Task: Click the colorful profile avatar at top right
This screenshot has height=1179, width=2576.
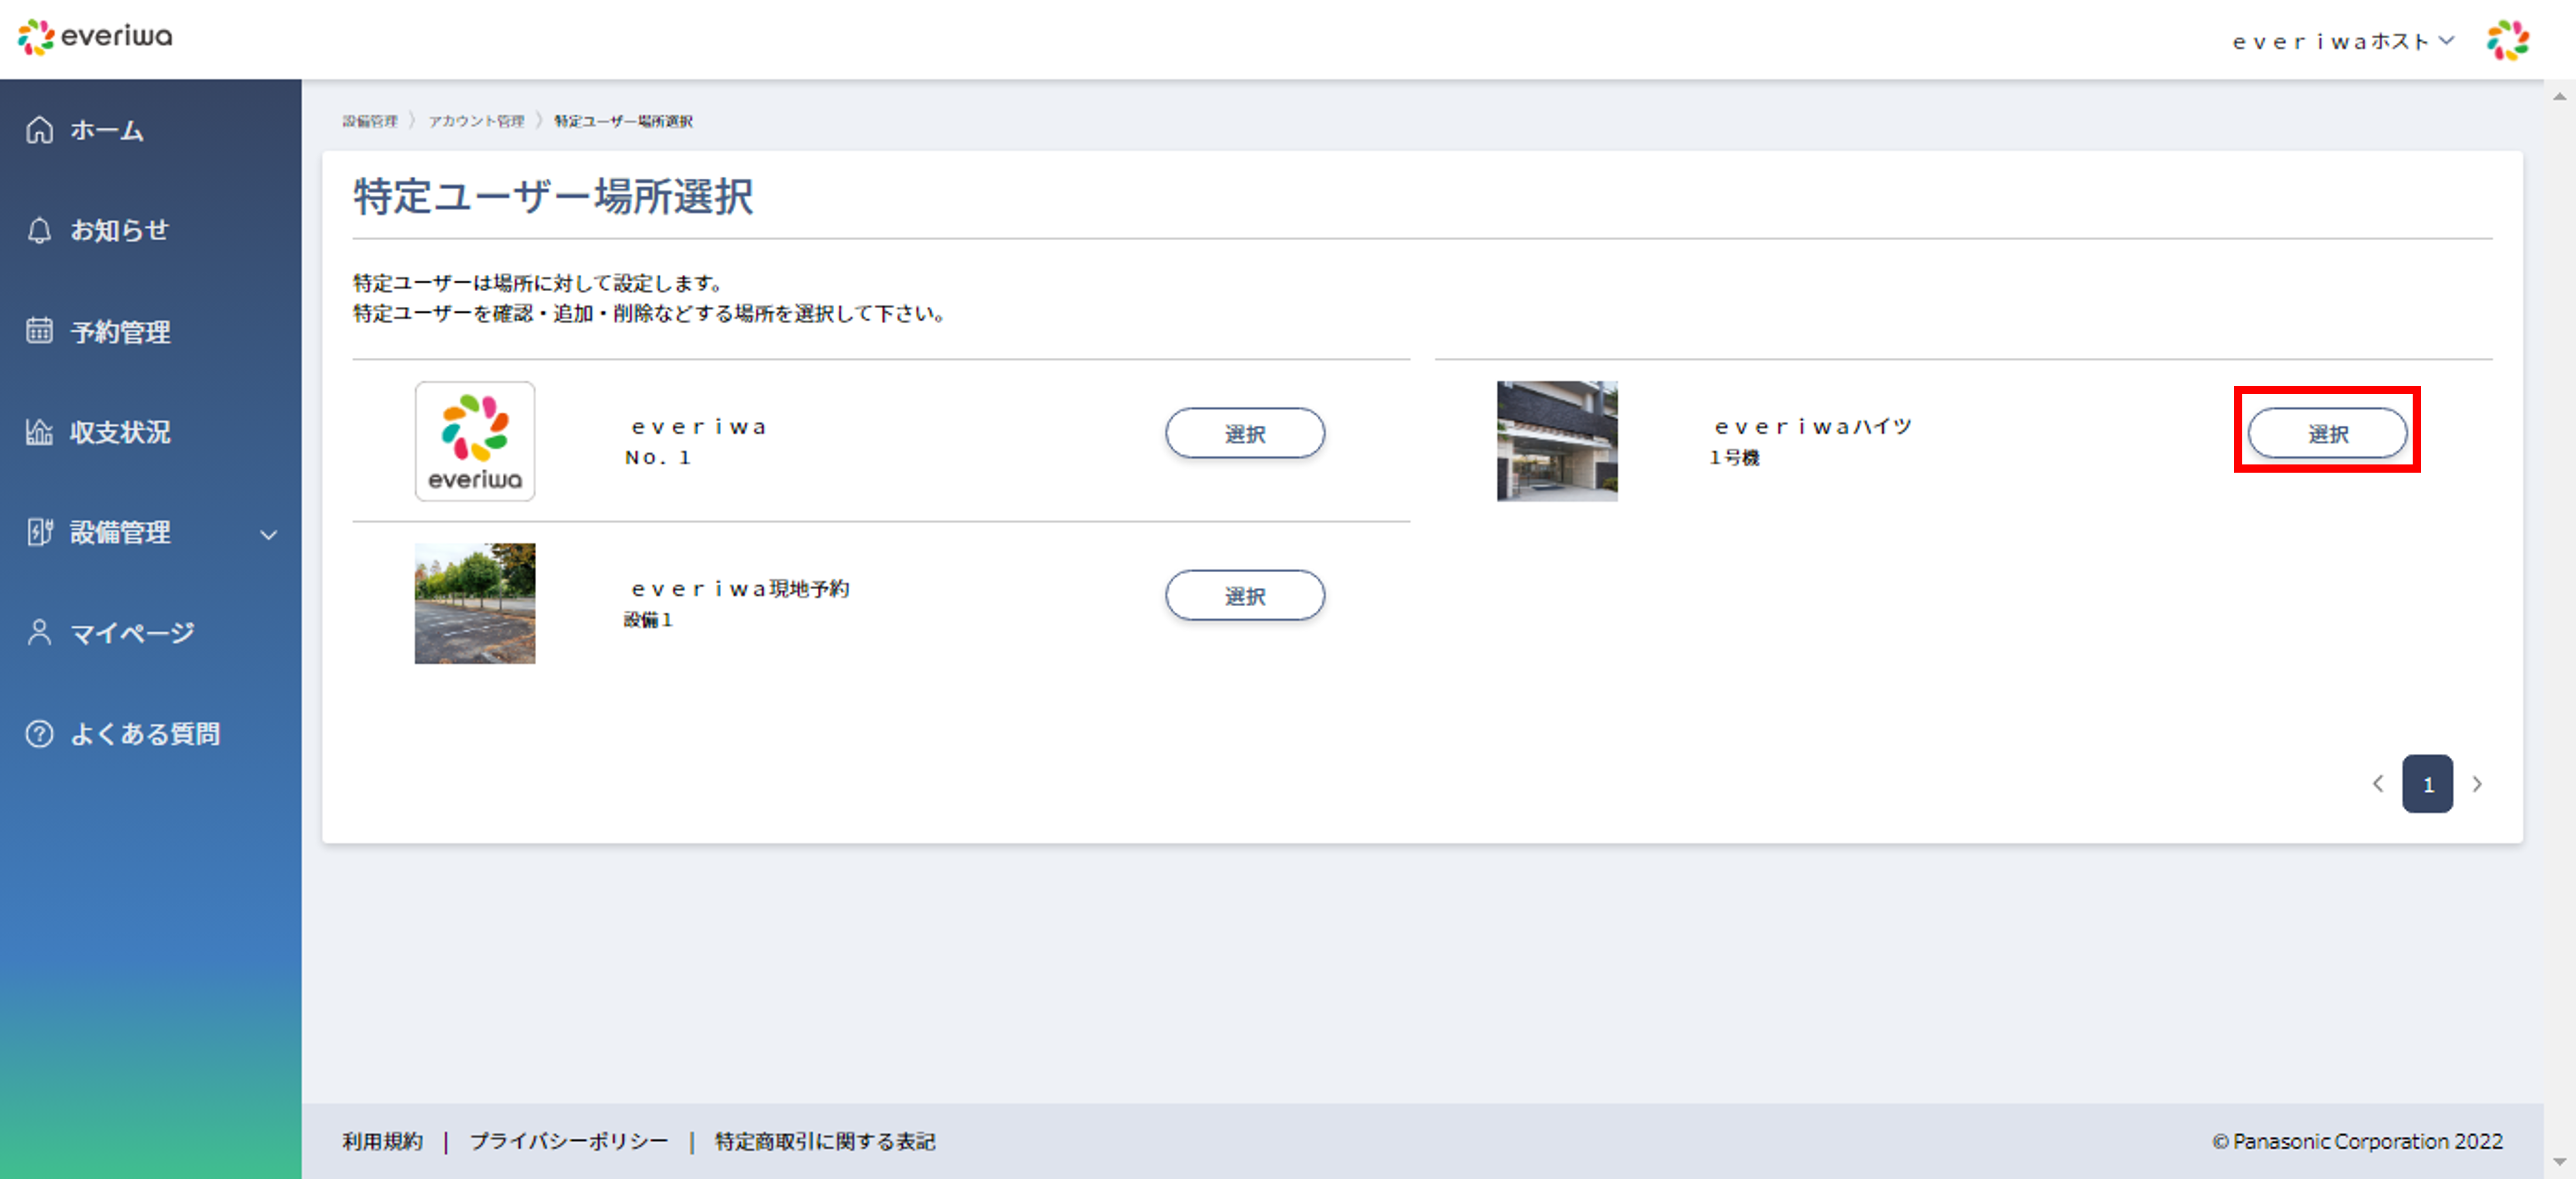Action: (x=2507, y=40)
